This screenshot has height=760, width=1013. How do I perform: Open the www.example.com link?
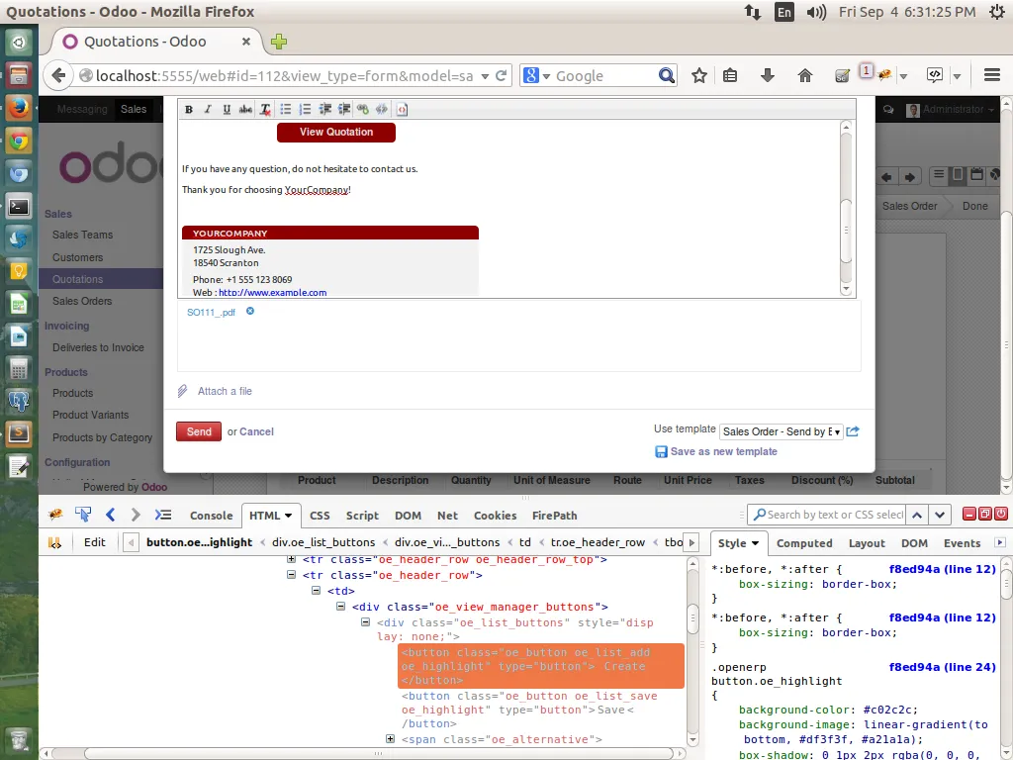273,292
